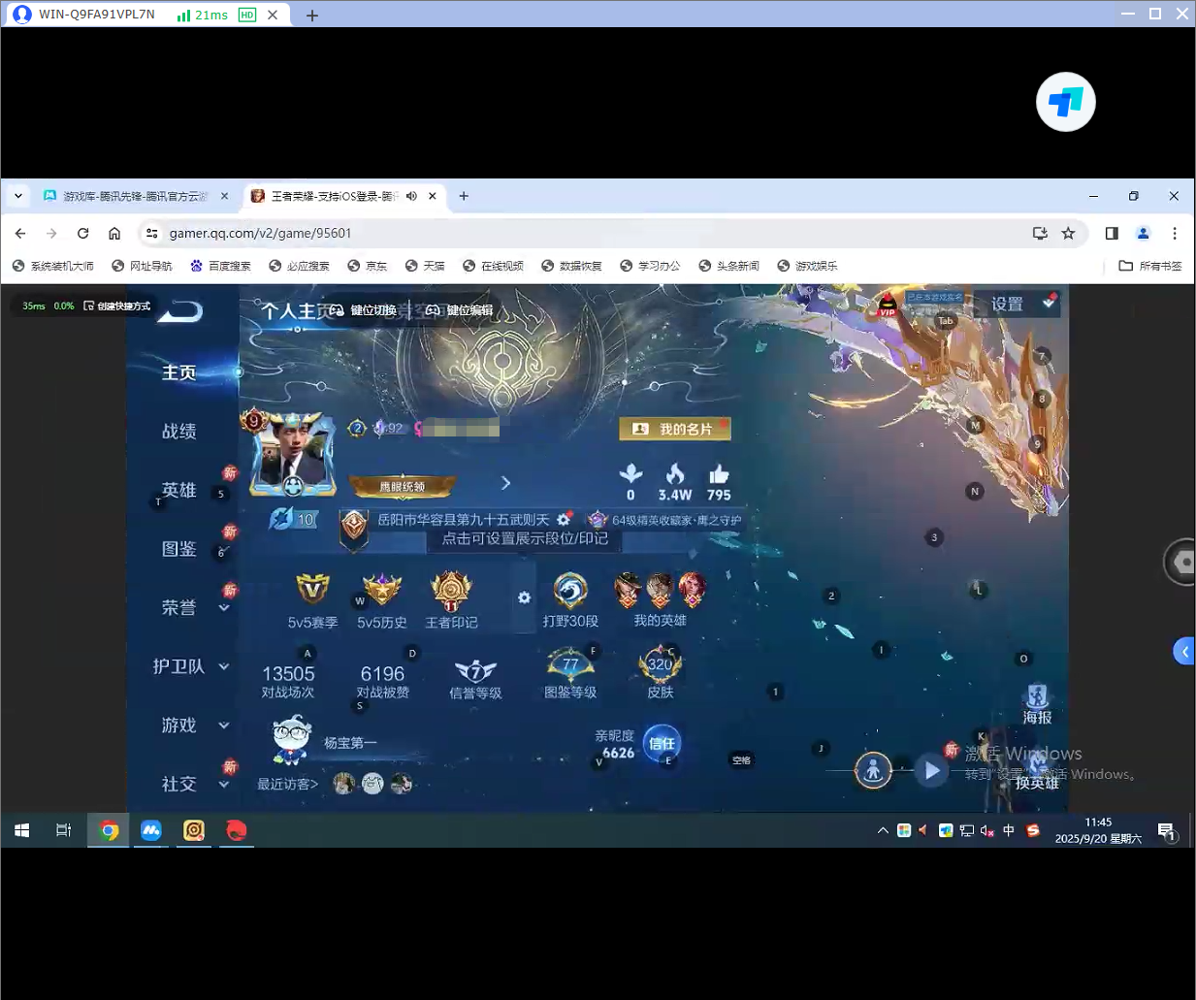Click the 64级精英收藏家 collector badge

click(665, 520)
